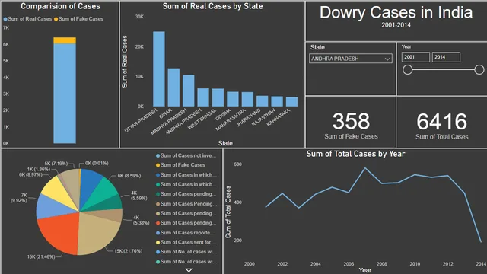This screenshot has width=487, height=274.
Task: Select the RAJASTHAN bar
Action: pyautogui.click(x=277, y=101)
